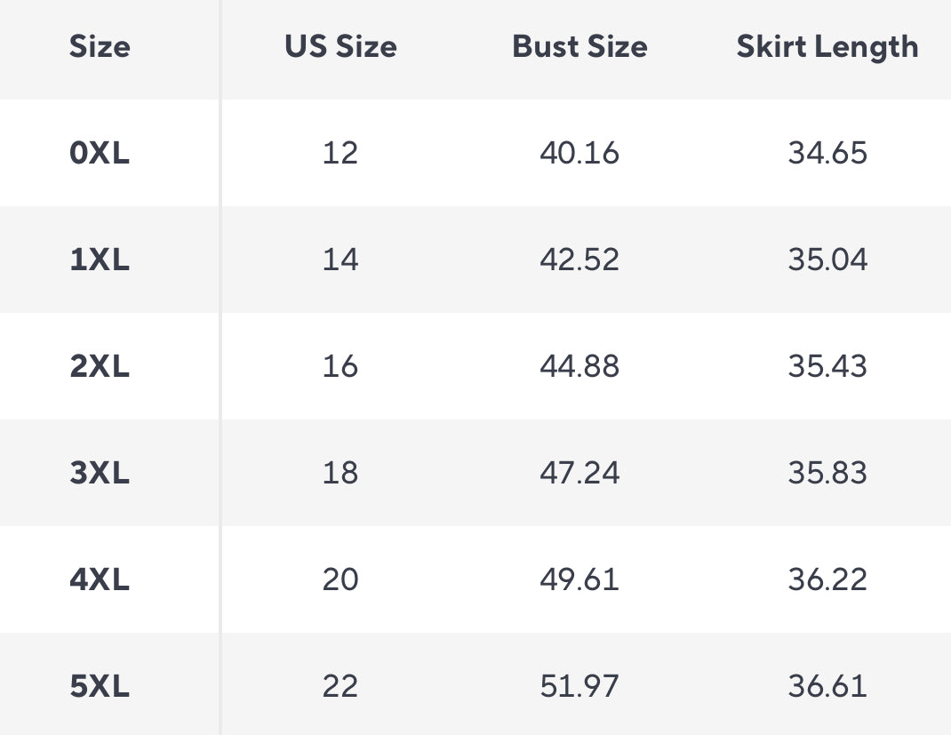951x735 pixels.
Task: Click skirt length 35.43 value
Action: click(x=827, y=366)
